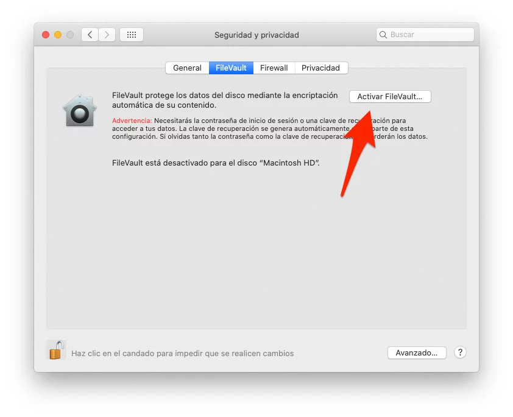Go forward using the right chevron
This screenshot has height=417, width=513.
[x=107, y=35]
